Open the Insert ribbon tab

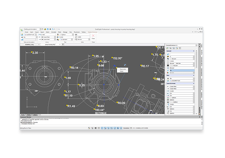click(31, 32)
